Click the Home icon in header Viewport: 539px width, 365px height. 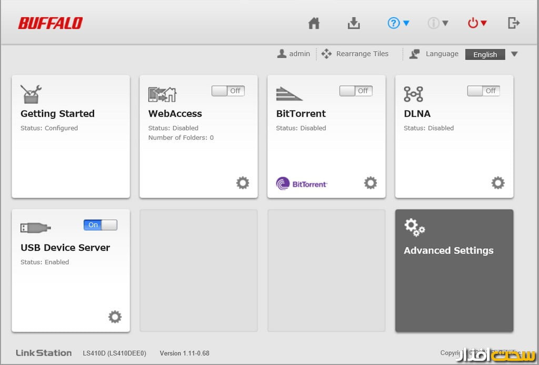point(314,23)
